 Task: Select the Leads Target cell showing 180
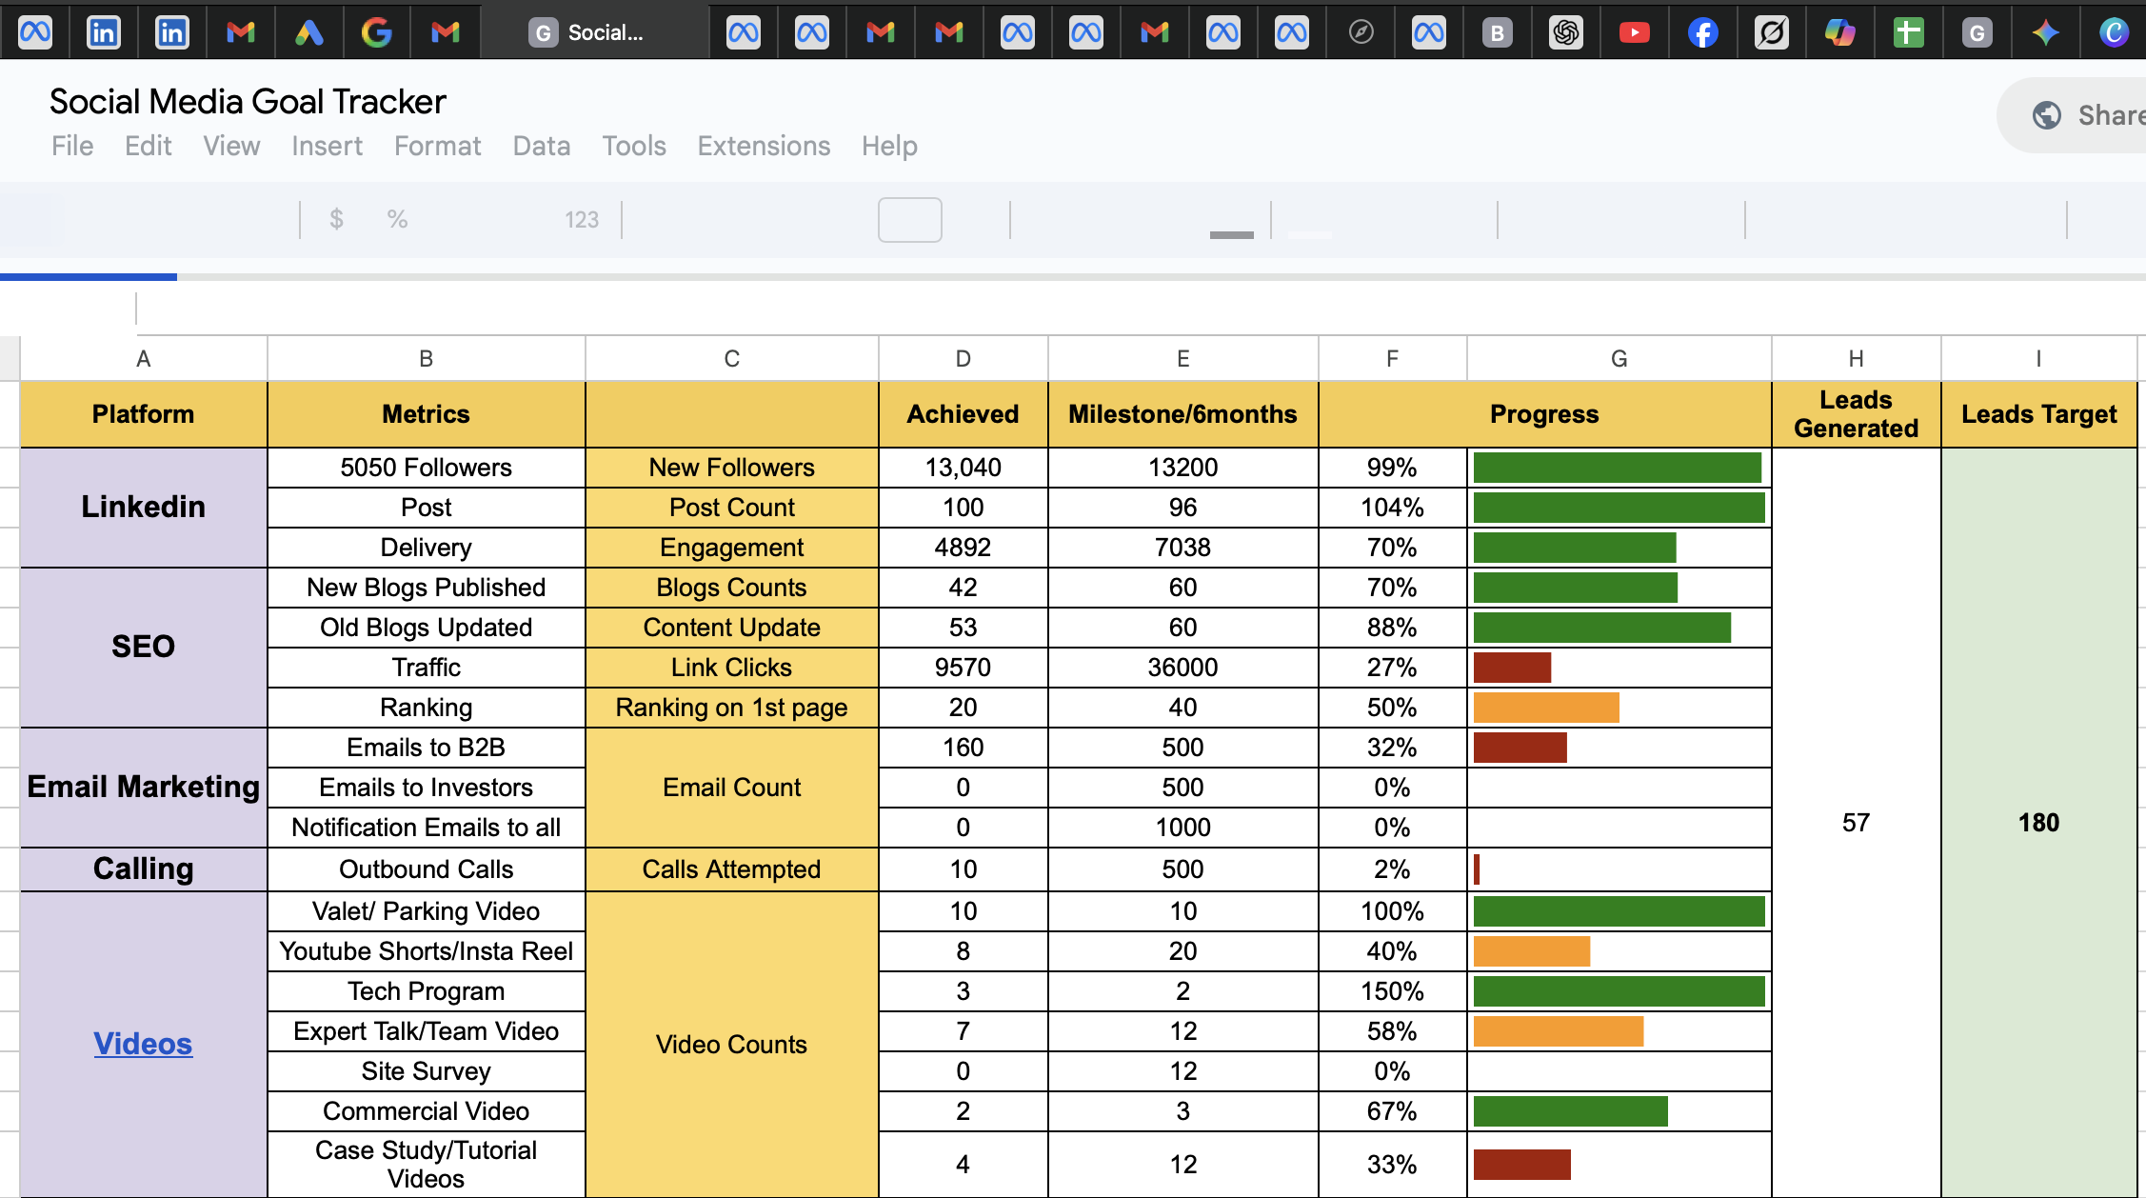coord(2038,823)
